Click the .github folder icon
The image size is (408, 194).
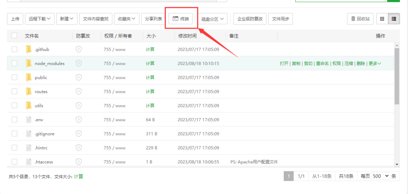[29, 49]
